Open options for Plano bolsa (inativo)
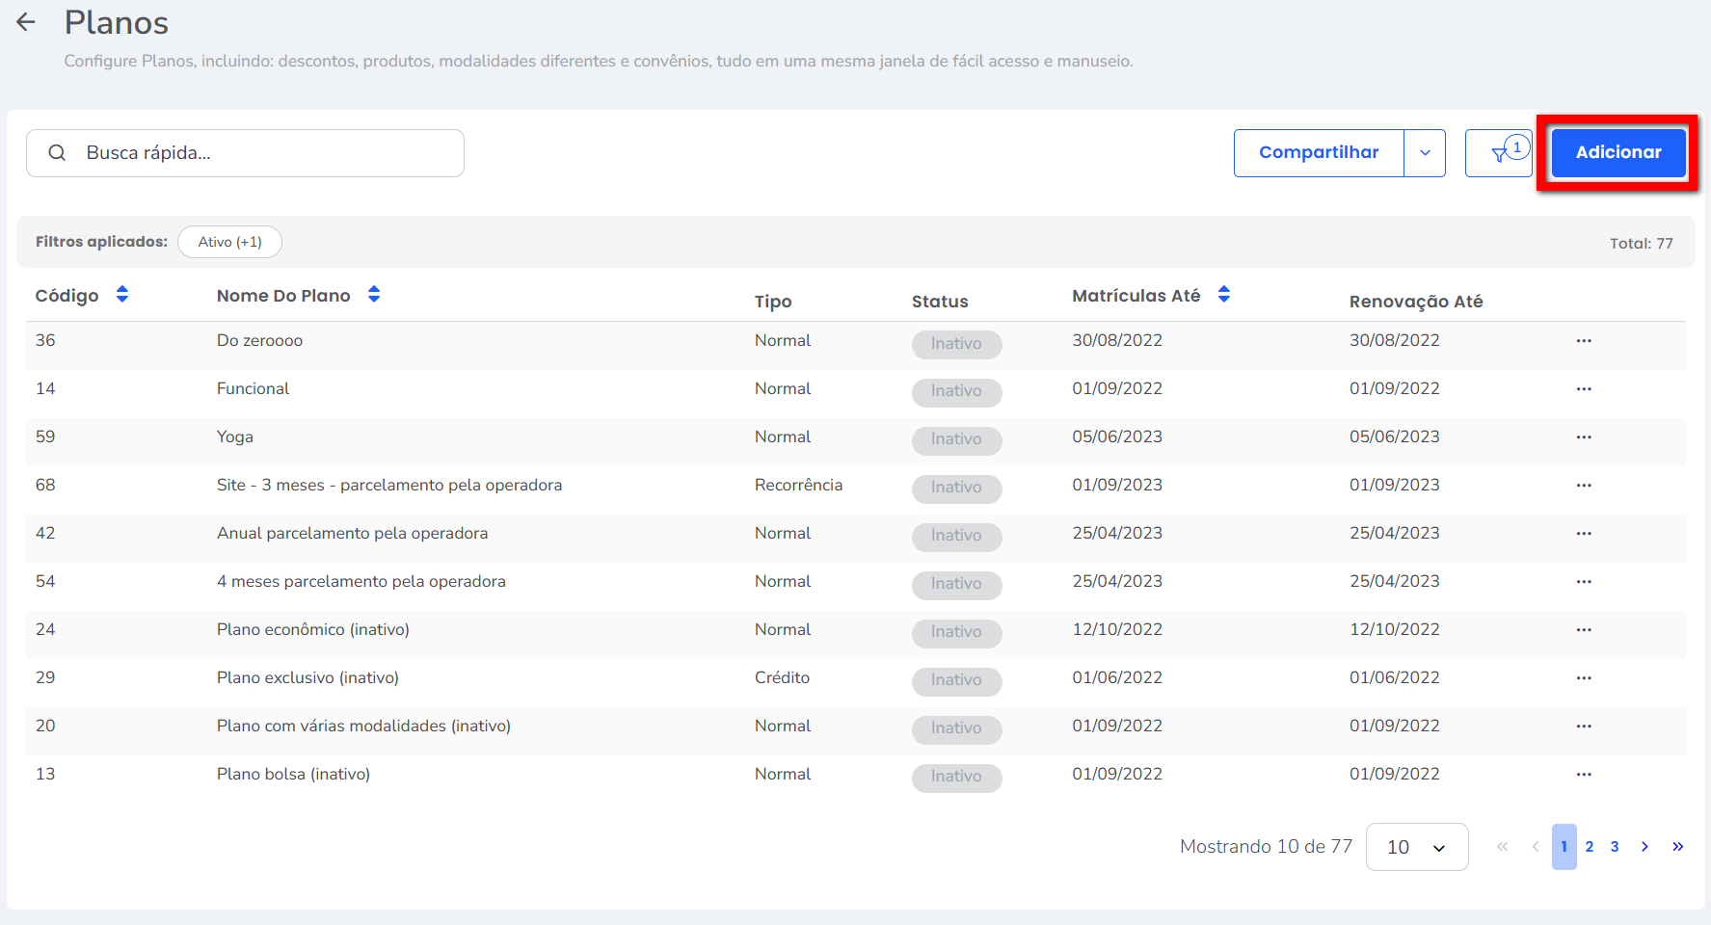This screenshot has width=1711, height=925. [x=1583, y=775]
